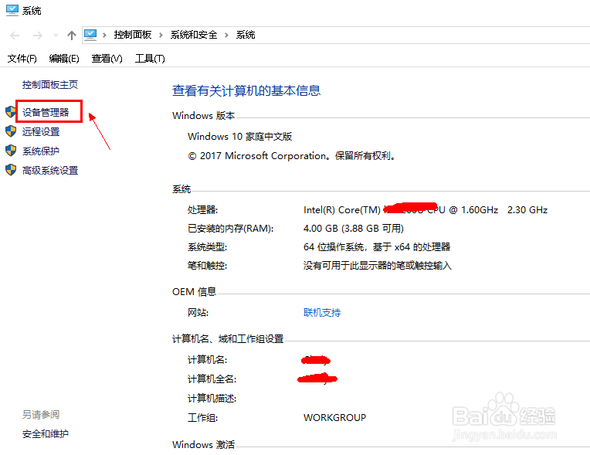Image resolution: width=590 pixels, height=455 pixels.
Task: Click the heading 查看有关计算机的基本信息
Action: click(x=246, y=90)
